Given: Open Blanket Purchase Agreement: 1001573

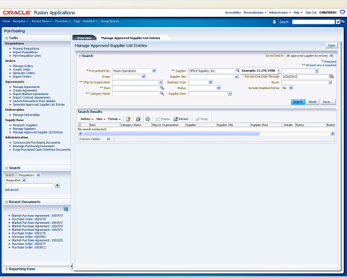Looking at the screenshot, I should (x=37, y=216).
